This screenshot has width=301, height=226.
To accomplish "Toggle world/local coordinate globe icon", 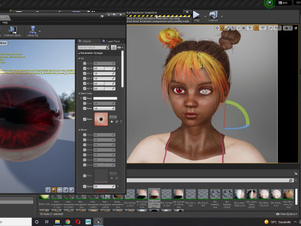I will click(x=233, y=28).
